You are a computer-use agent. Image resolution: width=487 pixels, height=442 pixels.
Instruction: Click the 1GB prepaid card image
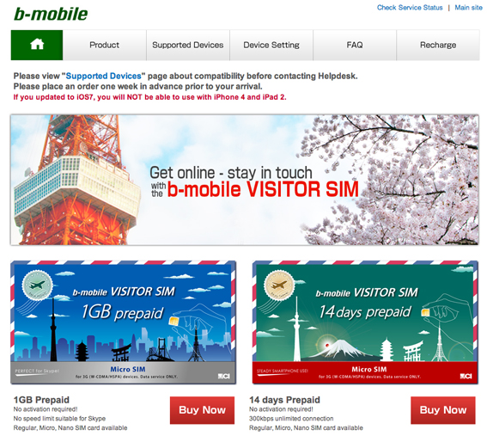pyautogui.click(x=124, y=322)
